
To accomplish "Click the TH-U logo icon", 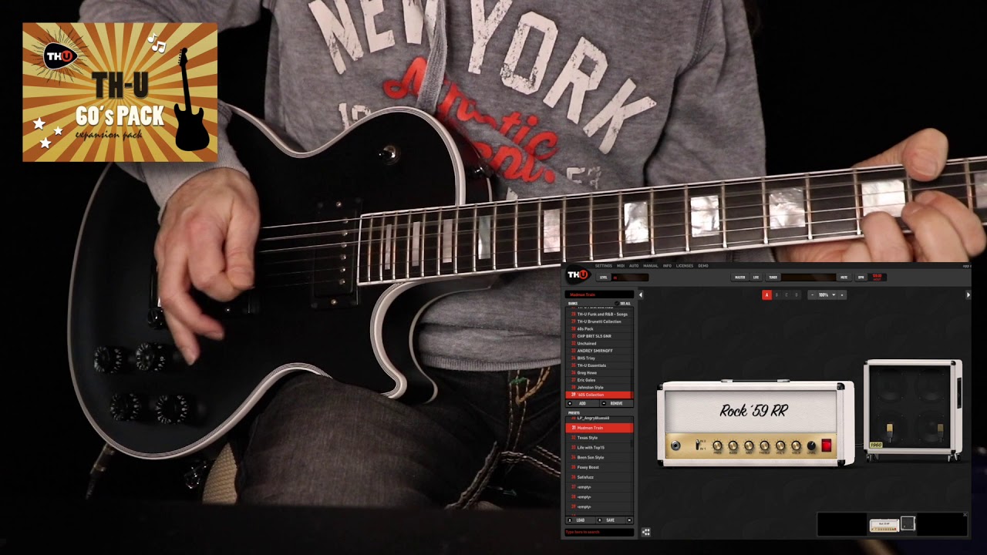I will click(x=578, y=274).
